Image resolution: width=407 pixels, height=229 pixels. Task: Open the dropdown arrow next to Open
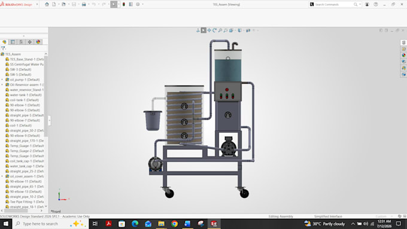68,4
